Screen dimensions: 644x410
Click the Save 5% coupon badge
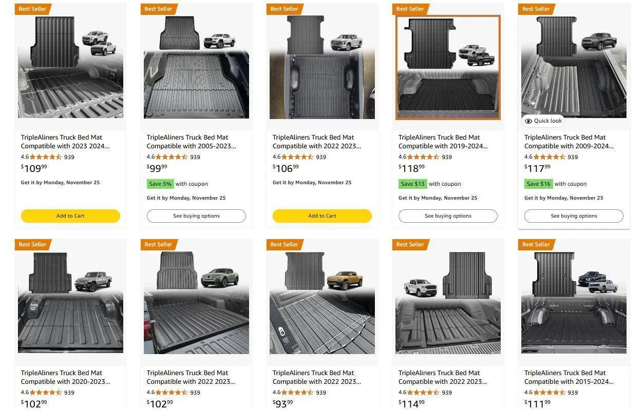point(160,184)
